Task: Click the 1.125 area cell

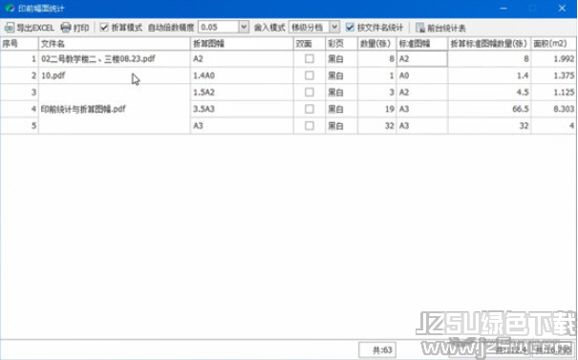Action: pyautogui.click(x=554, y=92)
